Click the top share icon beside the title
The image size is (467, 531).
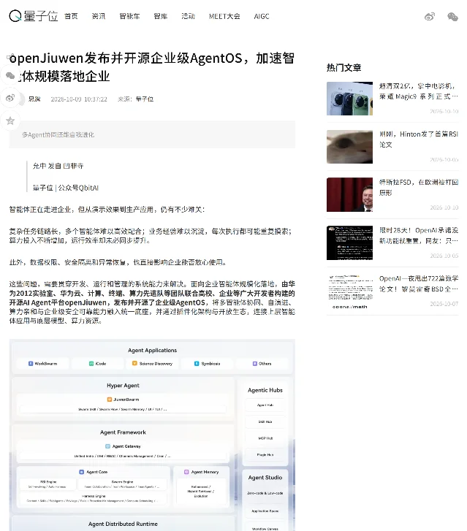point(10,56)
